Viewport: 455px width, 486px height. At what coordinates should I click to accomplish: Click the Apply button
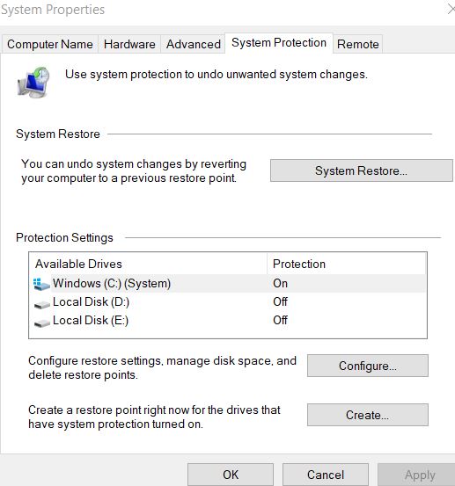pyautogui.click(x=417, y=475)
